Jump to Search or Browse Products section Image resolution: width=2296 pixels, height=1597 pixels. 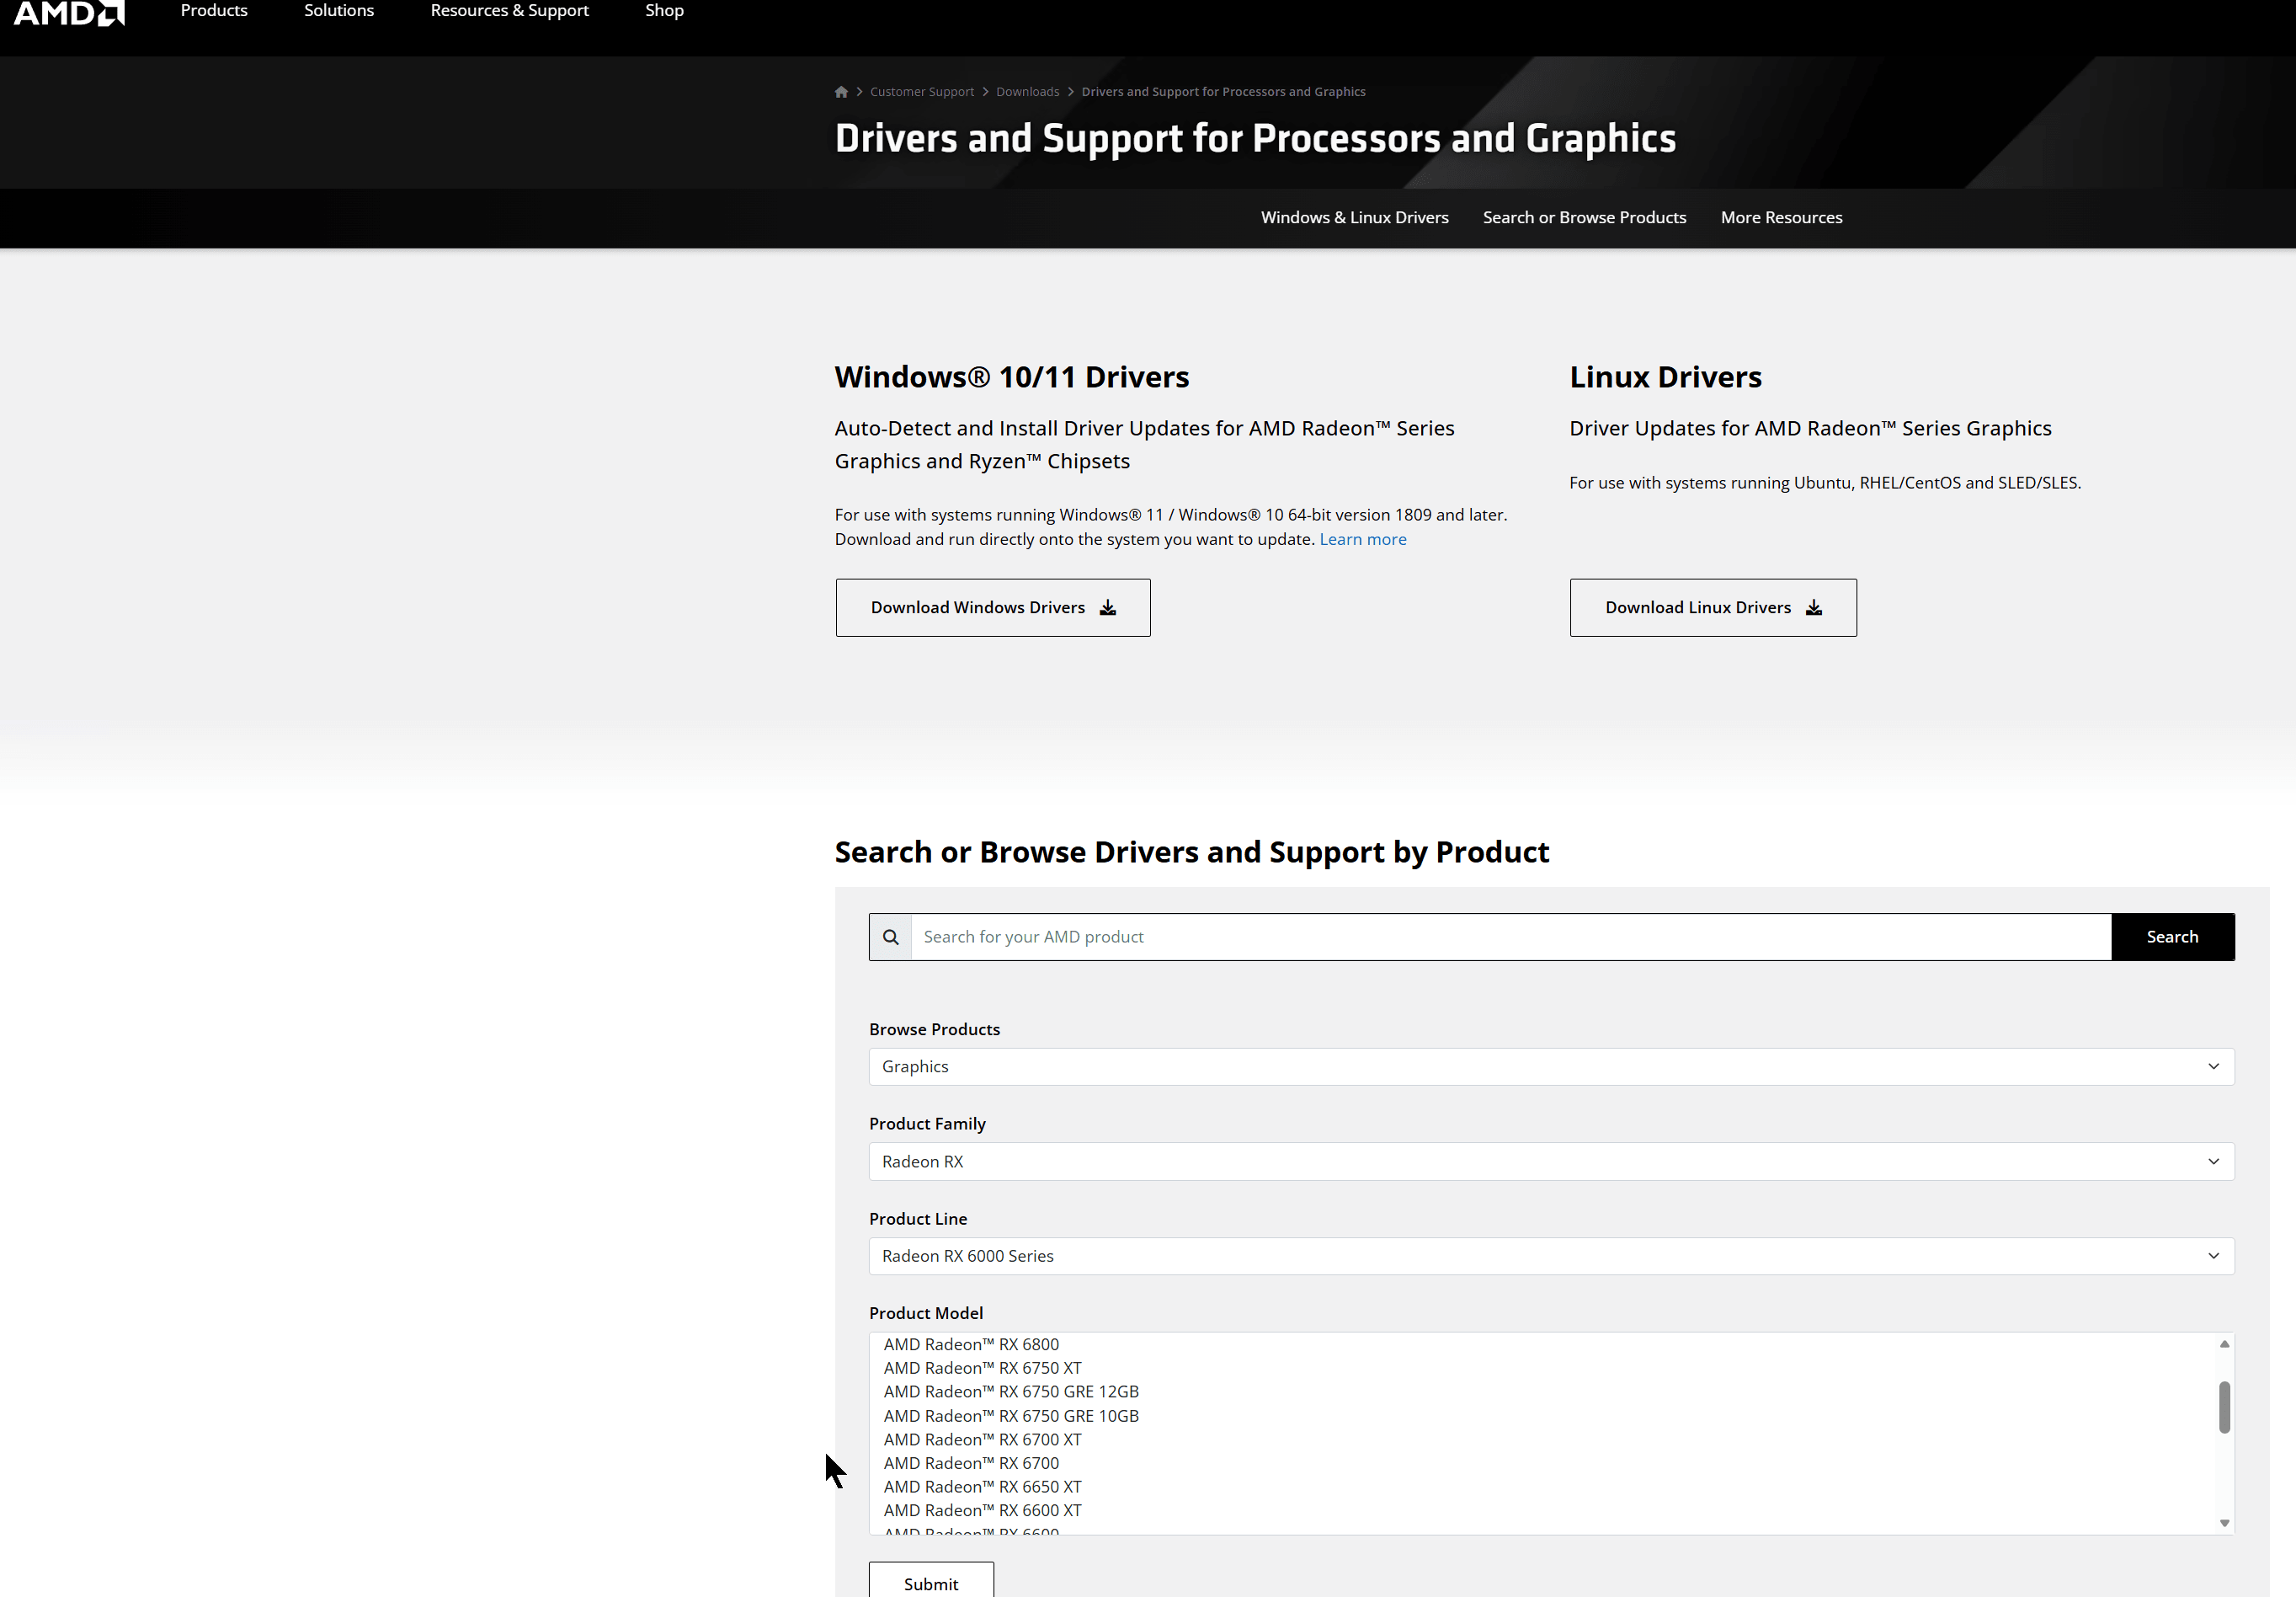point(1584,217)
